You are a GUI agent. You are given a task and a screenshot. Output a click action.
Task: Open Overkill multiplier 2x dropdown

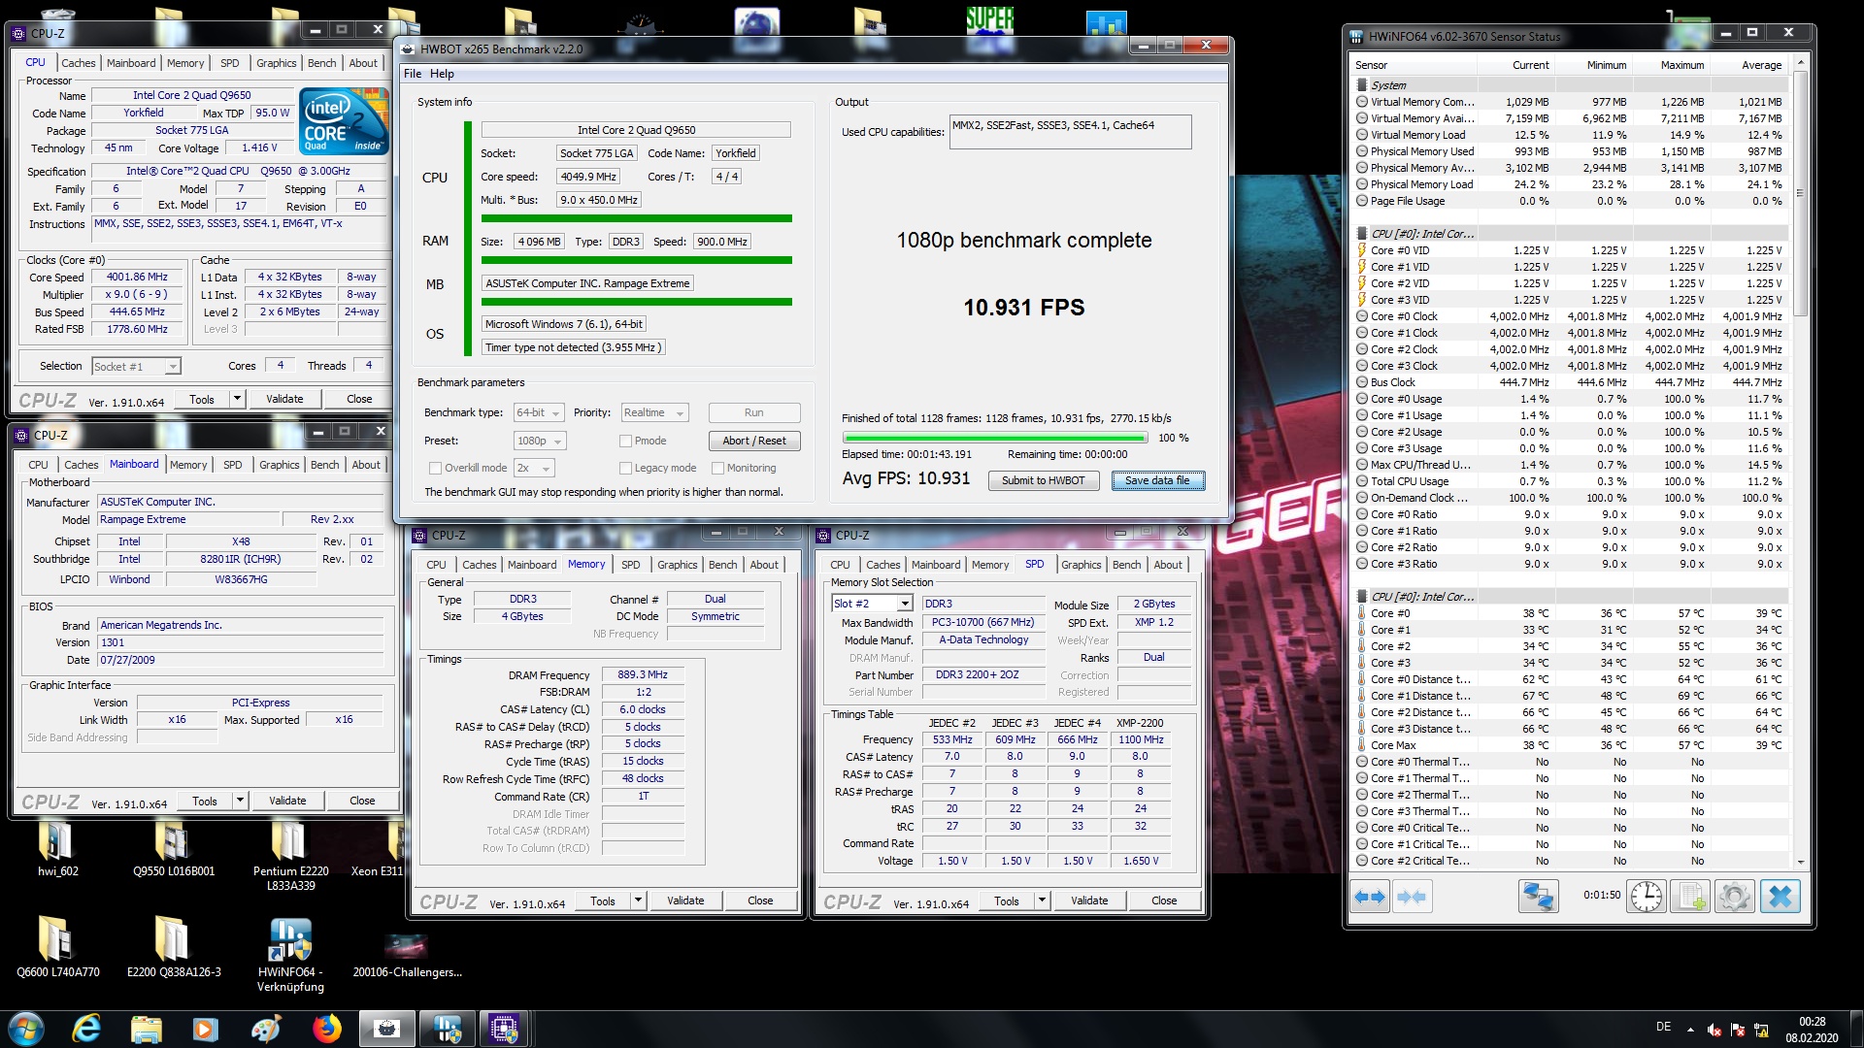(533, 468)
